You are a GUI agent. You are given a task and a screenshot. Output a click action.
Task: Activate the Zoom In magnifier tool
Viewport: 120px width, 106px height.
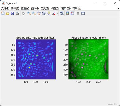(29, 13)
